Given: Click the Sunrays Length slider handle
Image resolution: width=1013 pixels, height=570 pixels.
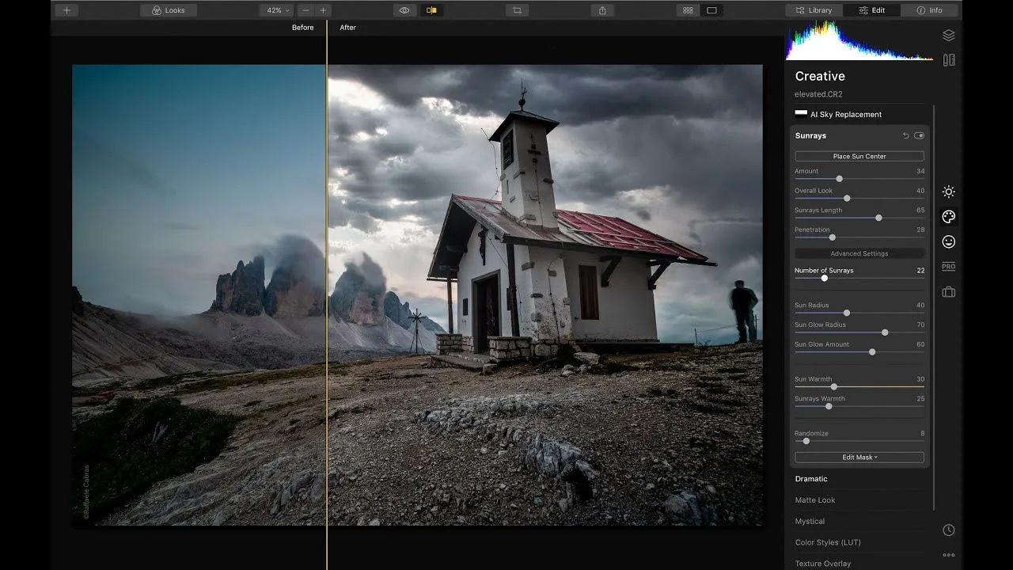Looking at the screenshot, I should 878,218.
